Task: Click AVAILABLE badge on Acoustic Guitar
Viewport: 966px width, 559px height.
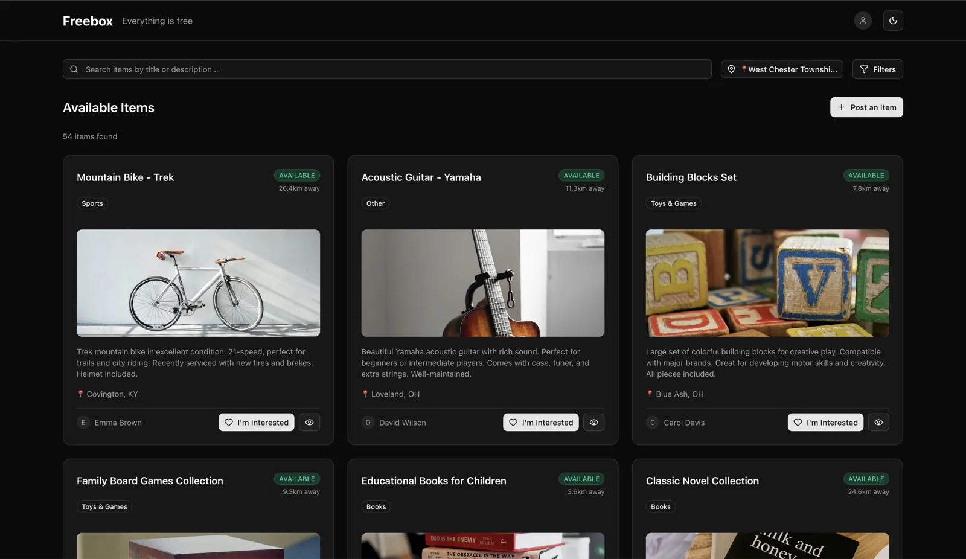Action: pos(581,176)
